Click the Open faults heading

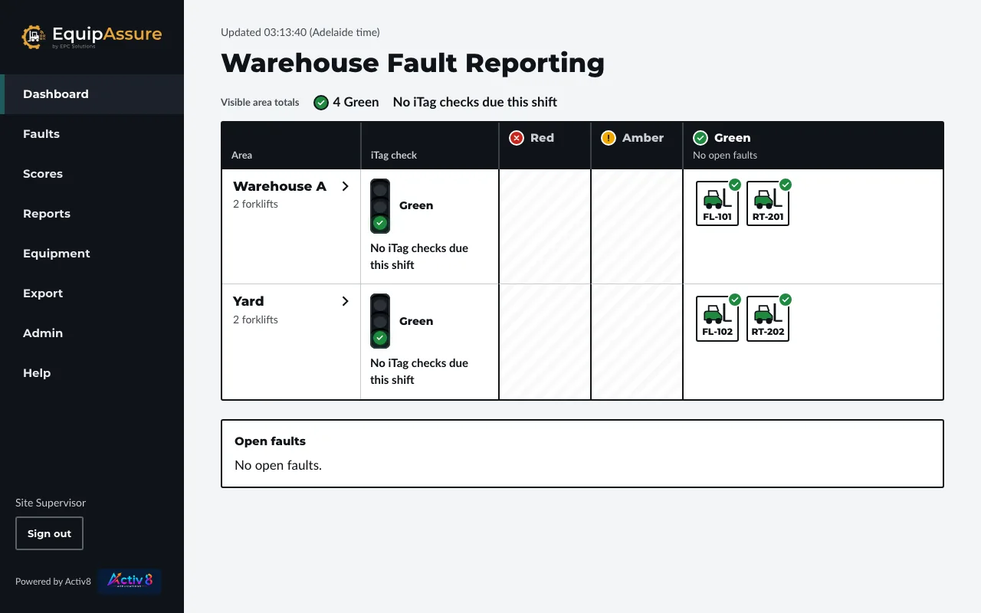(x=270, y=441)
